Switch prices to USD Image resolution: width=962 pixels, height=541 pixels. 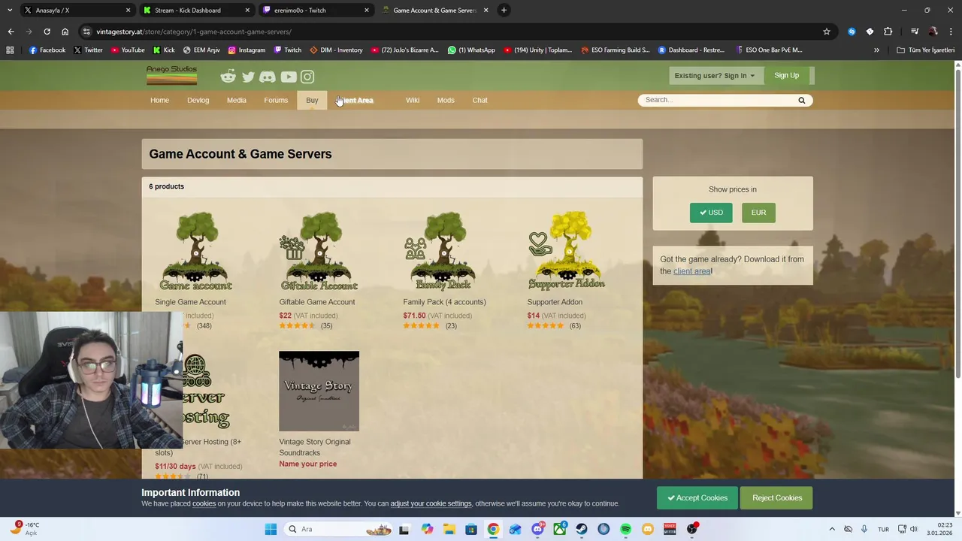[x=711, y=213]
